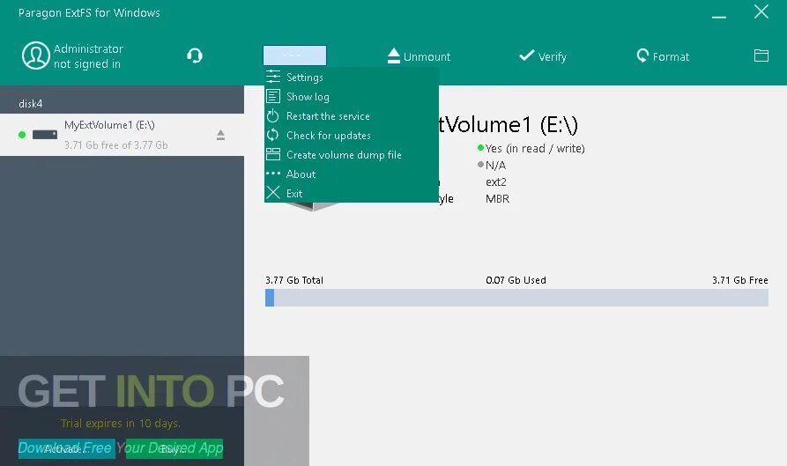
Task: Click the Restart the service power icon
Action: [272, 115]
